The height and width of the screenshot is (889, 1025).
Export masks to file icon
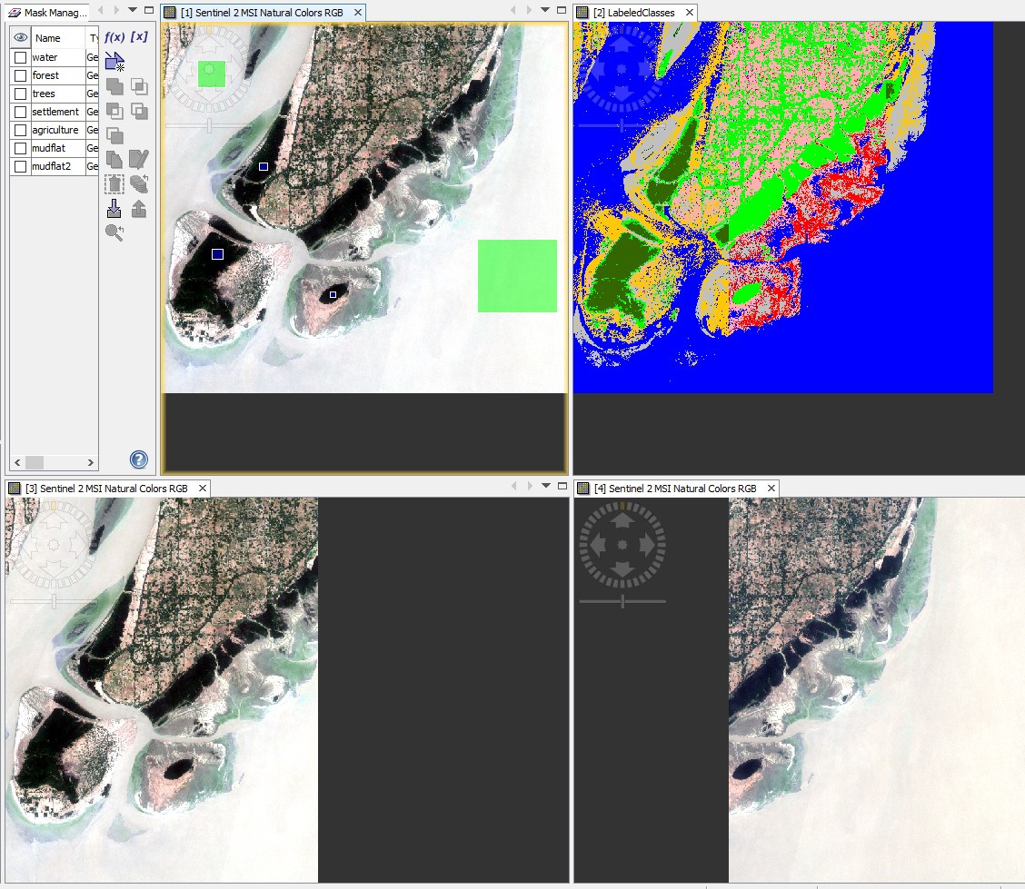(x=139, y=209)
